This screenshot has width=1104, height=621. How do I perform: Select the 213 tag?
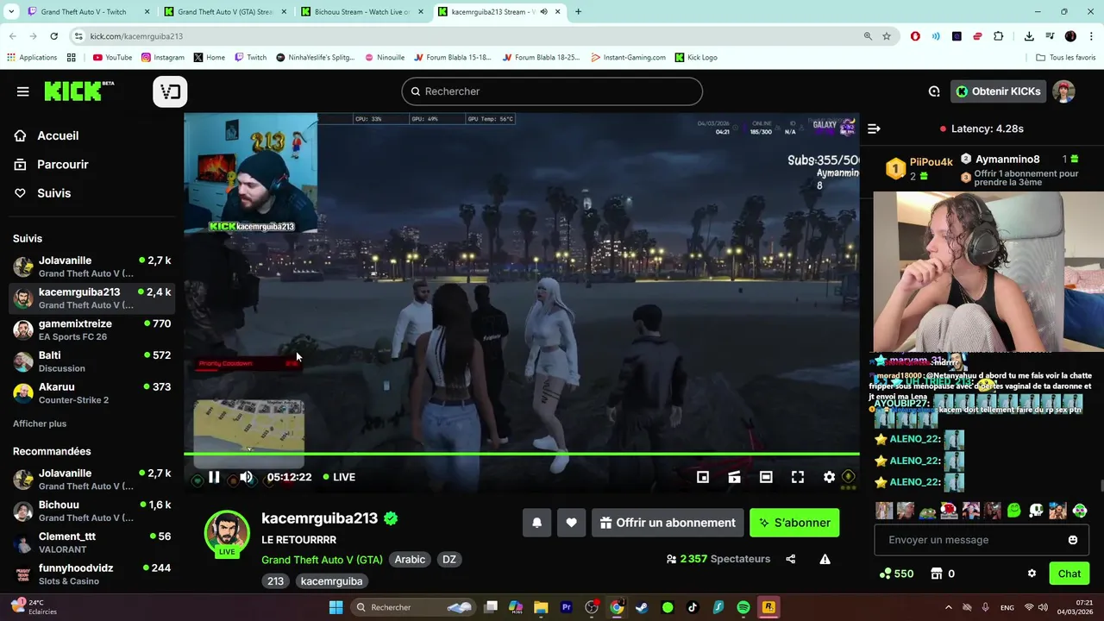pos(275,581)
